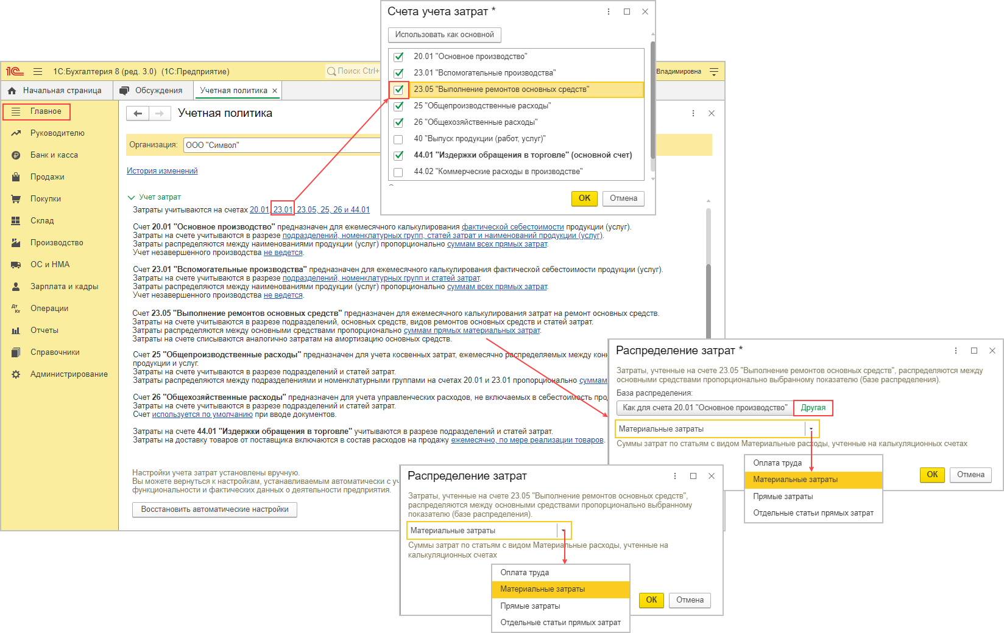Open Справочники books icon
Image resolution: width=1004 pixels, height=633 pixels.
(16, 352)
